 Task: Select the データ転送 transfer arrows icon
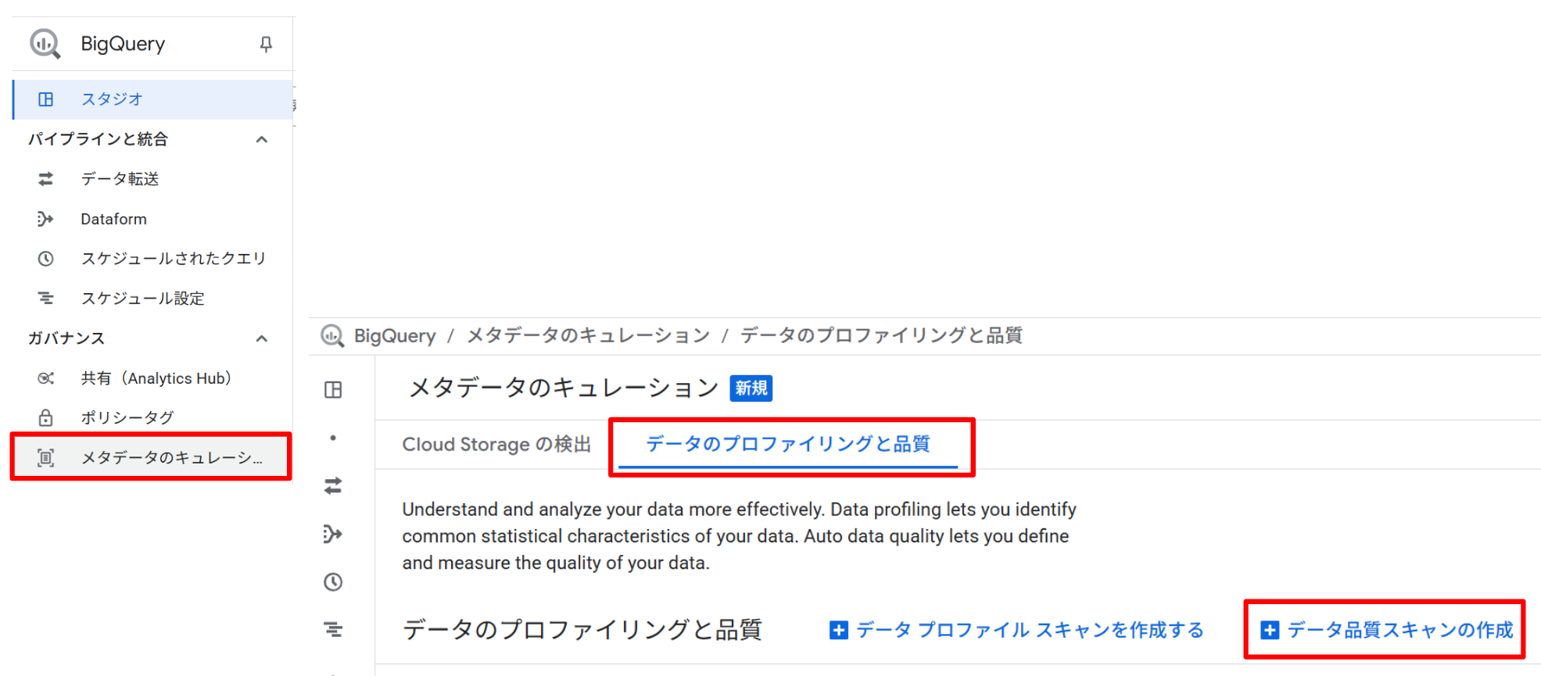click(x=45, y=179)
